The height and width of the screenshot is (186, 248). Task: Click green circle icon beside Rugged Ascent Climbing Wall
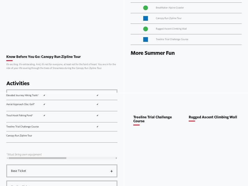pyautogui.click(x=145, y=29)
